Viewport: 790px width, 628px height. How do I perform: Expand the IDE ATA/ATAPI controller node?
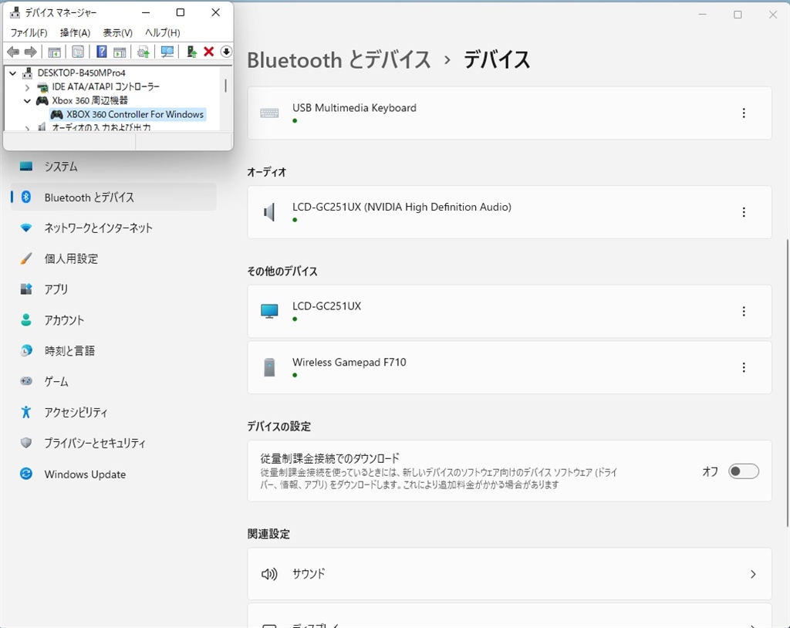coord(27,87)
